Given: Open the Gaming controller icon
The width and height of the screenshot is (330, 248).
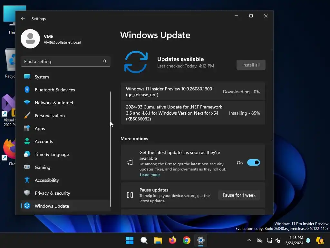Looking at the screenshot, I should (x=27, y=167).
